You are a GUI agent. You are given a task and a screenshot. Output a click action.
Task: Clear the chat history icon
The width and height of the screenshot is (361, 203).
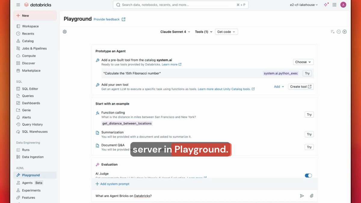coord(332,32)
